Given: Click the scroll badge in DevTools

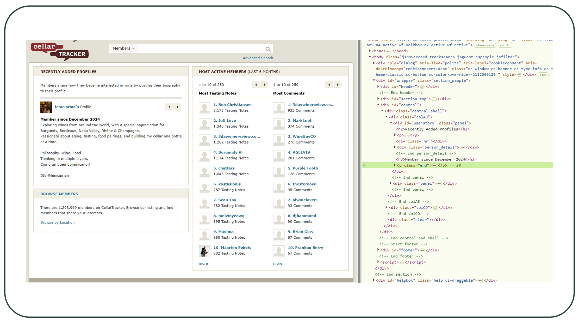Looking at the screenshot, I should coord(505,45).
